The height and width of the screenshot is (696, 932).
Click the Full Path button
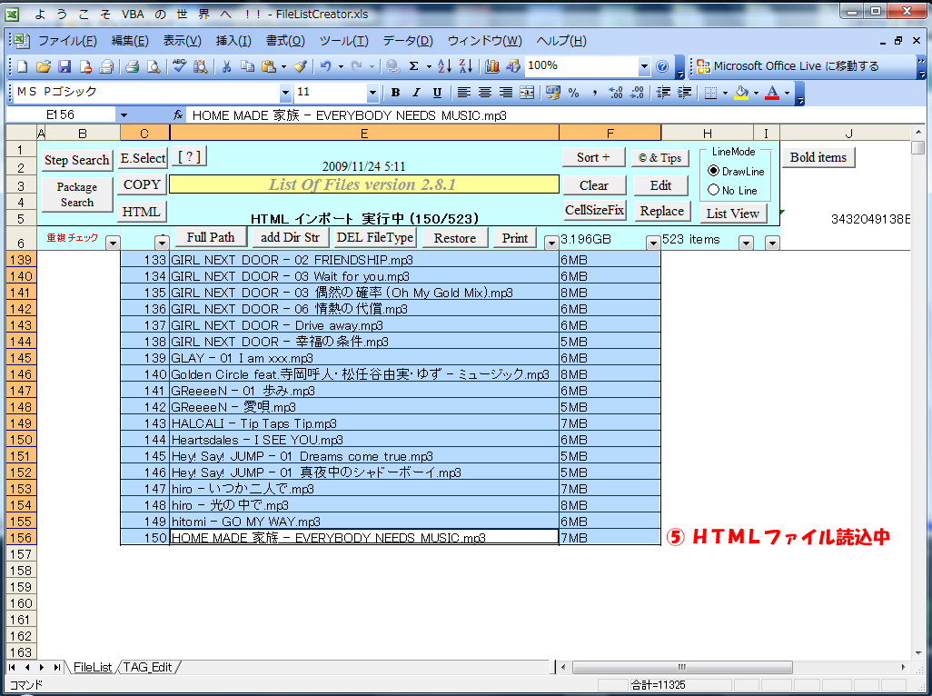coord(211,238)
